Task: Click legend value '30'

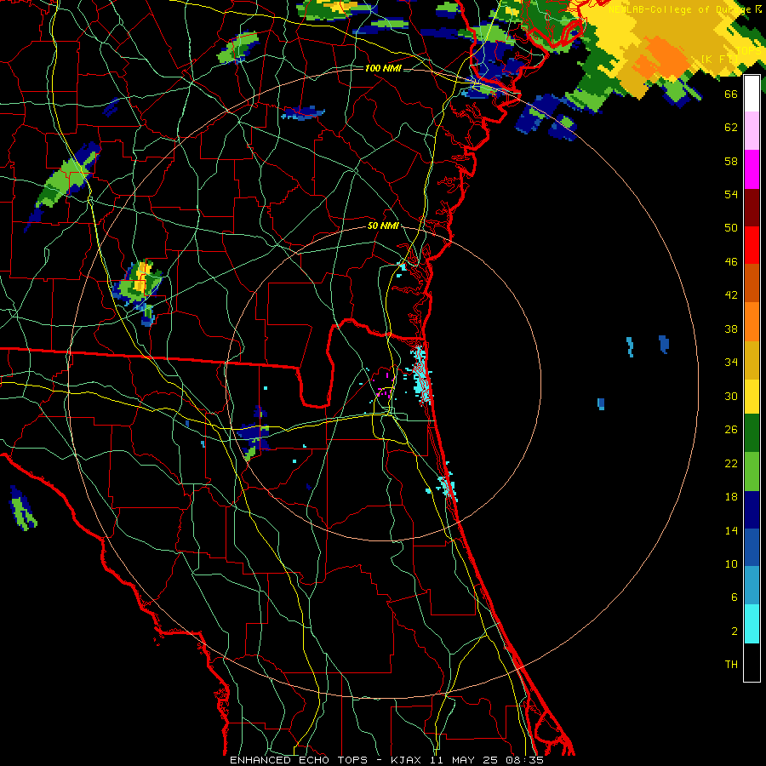Action: click(x=731, y=396)
